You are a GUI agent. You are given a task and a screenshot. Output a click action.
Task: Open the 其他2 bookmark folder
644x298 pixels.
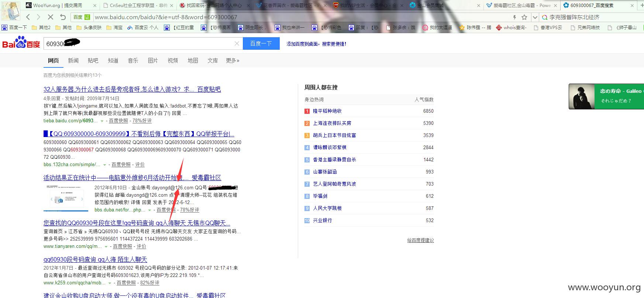coord(41,28)
